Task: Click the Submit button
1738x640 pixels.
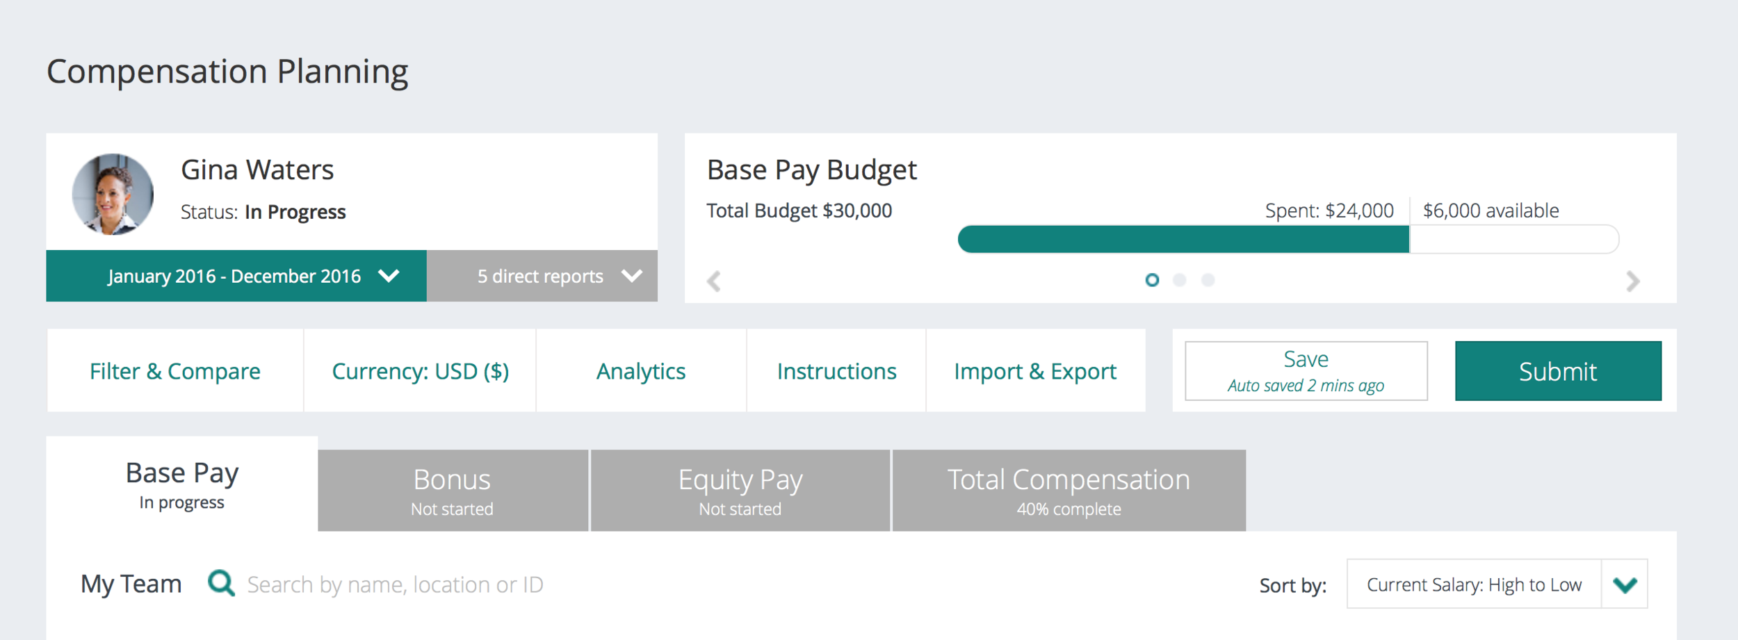Action: [1559, 370]
